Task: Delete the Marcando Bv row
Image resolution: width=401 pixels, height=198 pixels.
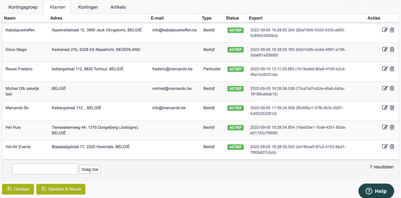Action: pyautogui.click(x=392, y=108)
